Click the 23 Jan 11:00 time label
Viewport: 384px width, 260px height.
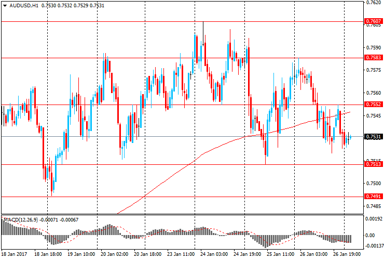click(181, 254)
